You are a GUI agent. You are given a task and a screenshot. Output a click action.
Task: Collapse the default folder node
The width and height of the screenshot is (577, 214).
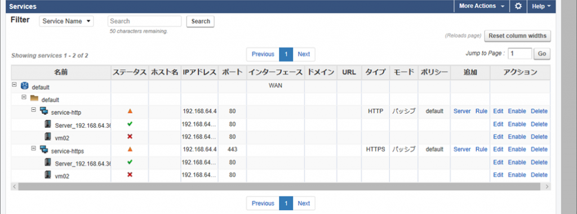(24, 97)
